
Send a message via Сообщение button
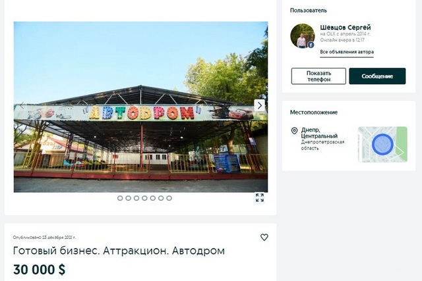tap(377, 76)
